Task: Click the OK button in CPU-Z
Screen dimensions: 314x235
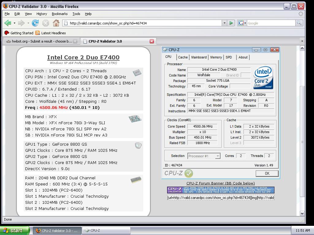Action: click(267, 173)
